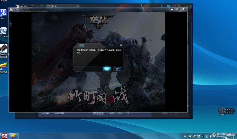The image size is (237, 139).
Task: Click the 77% memory usage floating widget
Action: 222,111
